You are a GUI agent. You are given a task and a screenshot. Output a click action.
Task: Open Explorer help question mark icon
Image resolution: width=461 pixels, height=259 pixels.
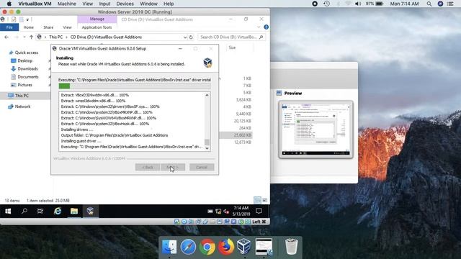pyautogui.click(x=266, y=27)
